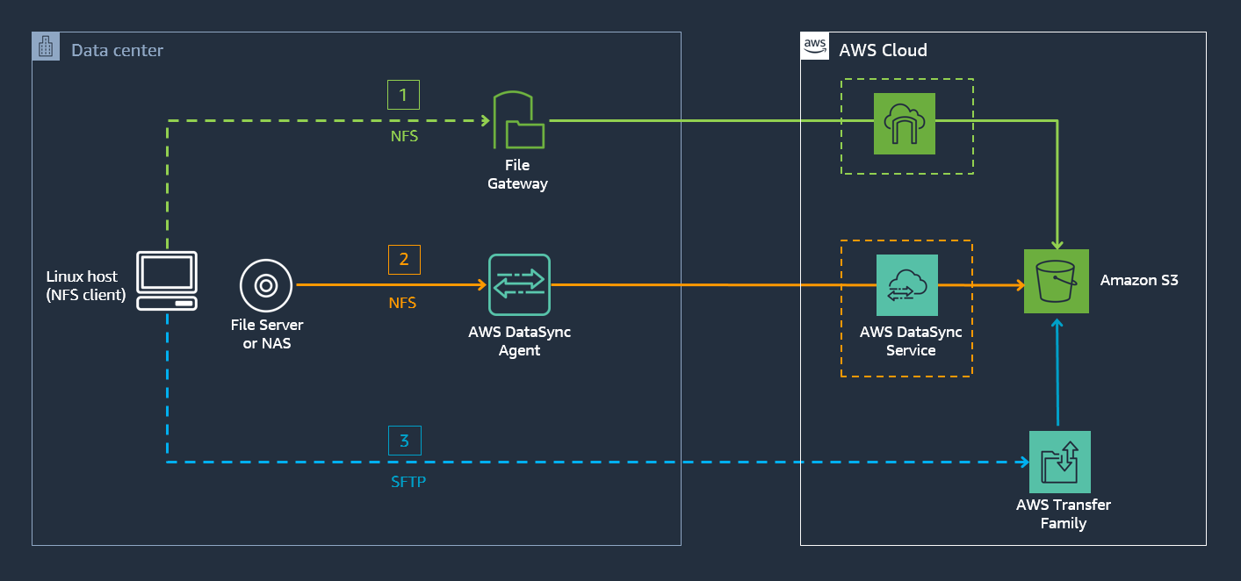This screenshot has width=1241, height=581.
Task: Select the Linux host computer icon
Action: [x=167, y=281]
